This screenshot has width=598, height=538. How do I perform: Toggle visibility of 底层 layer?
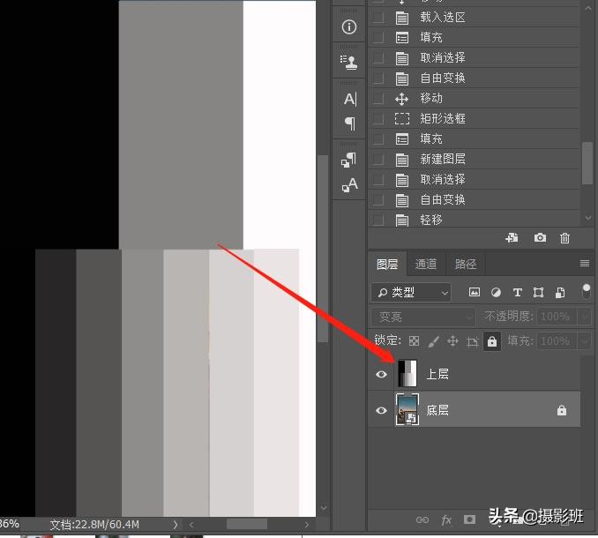click(x=381, y=410)
